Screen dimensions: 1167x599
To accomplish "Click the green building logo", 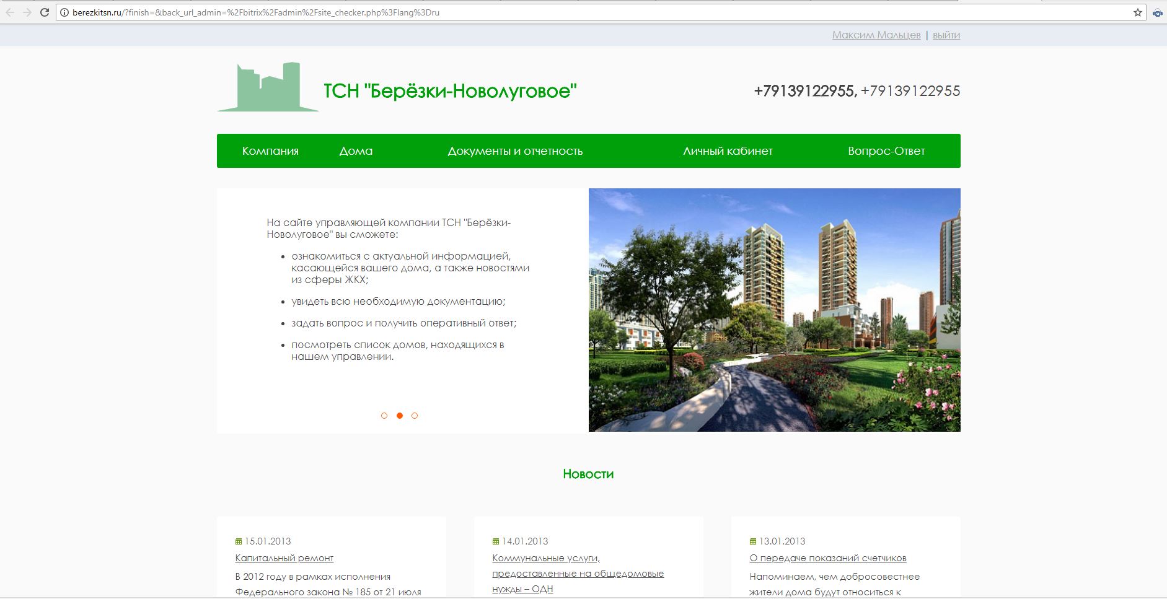I will 268,87.
